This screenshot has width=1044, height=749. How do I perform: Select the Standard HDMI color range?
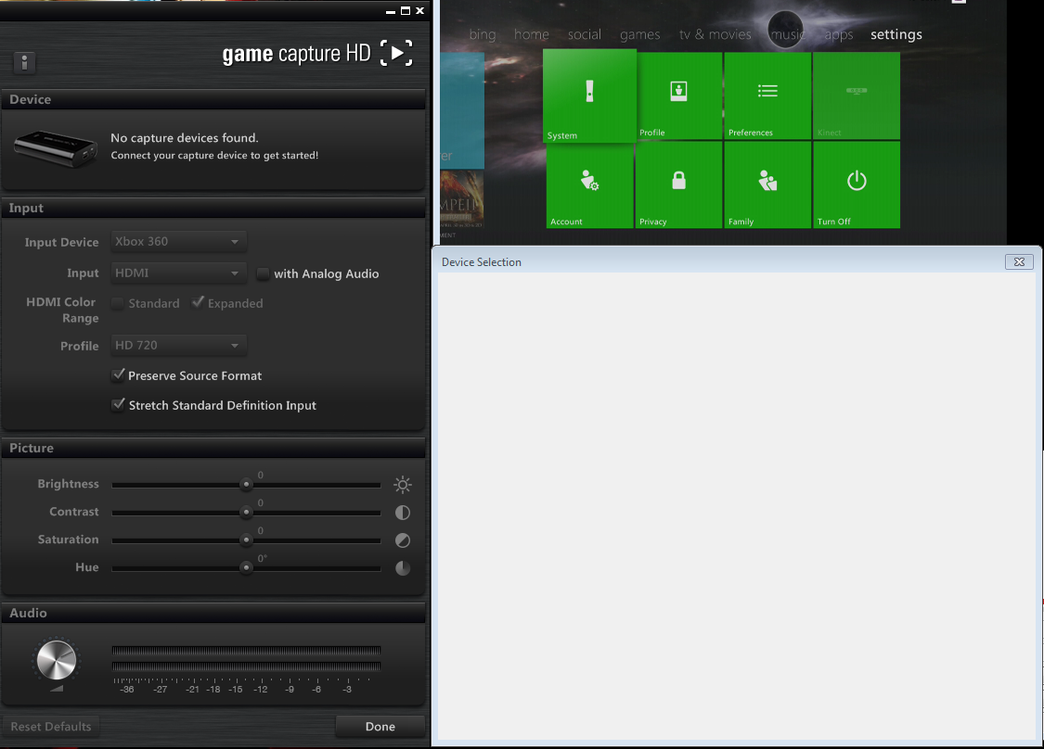pos(117,303)
